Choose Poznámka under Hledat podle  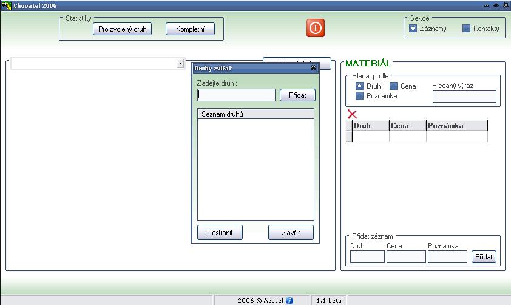point(359,96)
